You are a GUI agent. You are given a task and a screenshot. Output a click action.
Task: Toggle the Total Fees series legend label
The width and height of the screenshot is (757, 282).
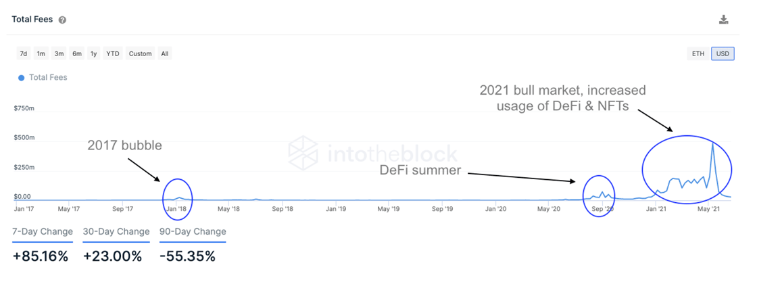[x=48, y=77]
